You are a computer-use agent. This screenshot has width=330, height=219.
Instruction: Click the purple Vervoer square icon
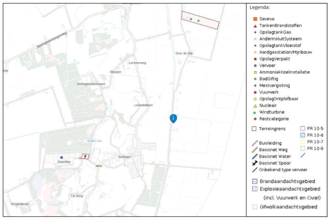pyautogui.click(x=255, y=65)
